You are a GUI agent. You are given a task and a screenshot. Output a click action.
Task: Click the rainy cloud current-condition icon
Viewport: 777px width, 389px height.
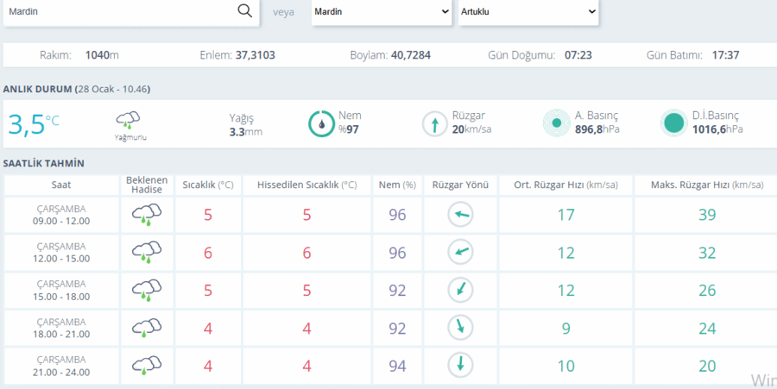[128, 120]
